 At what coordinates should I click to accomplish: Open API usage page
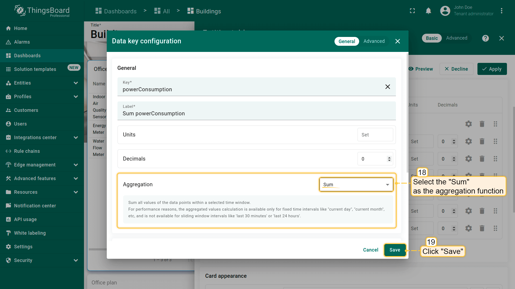point(25,219)
